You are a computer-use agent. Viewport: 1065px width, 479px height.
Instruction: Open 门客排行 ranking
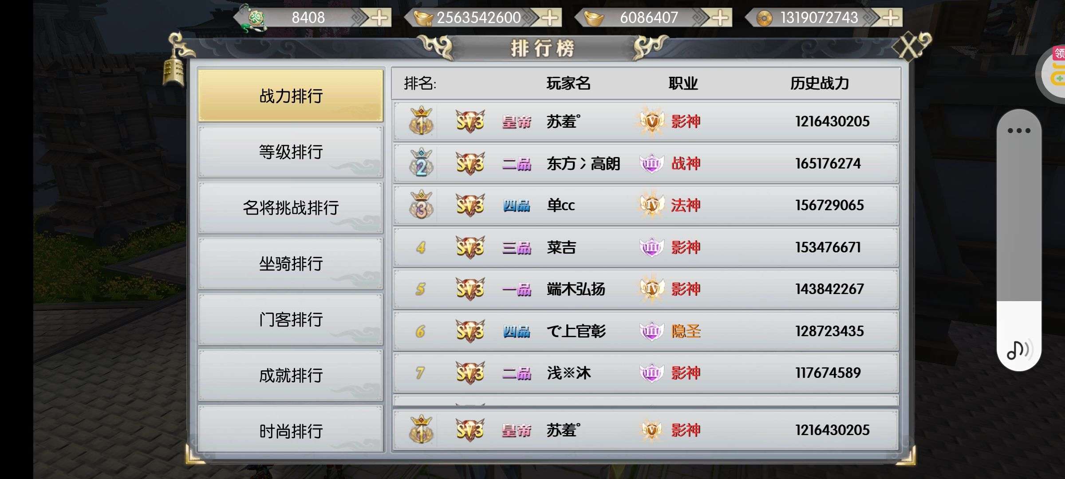(x=291, y=319)
